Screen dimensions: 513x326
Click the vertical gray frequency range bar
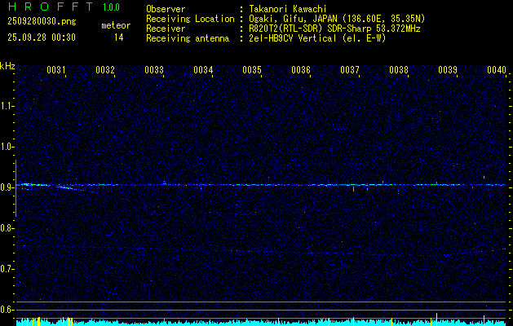click(15, 188)
